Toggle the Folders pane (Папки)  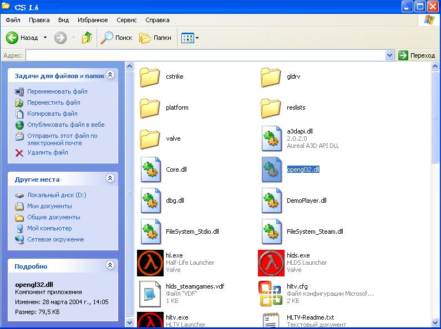click(x=155, y=38)
